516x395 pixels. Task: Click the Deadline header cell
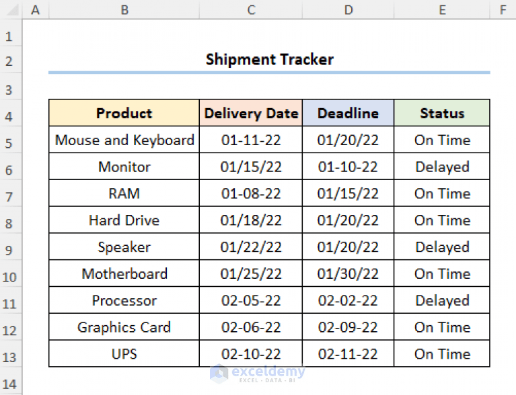click(x=348, y=113)
